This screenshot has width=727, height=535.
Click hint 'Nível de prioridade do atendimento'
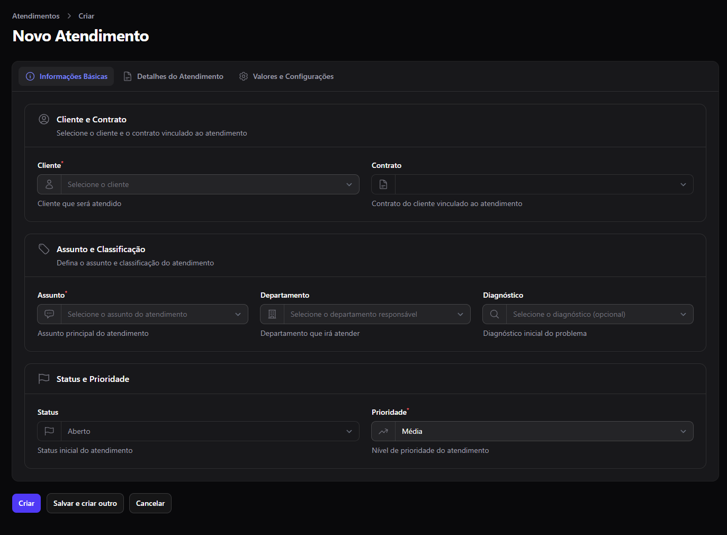[x=430, y=450]
